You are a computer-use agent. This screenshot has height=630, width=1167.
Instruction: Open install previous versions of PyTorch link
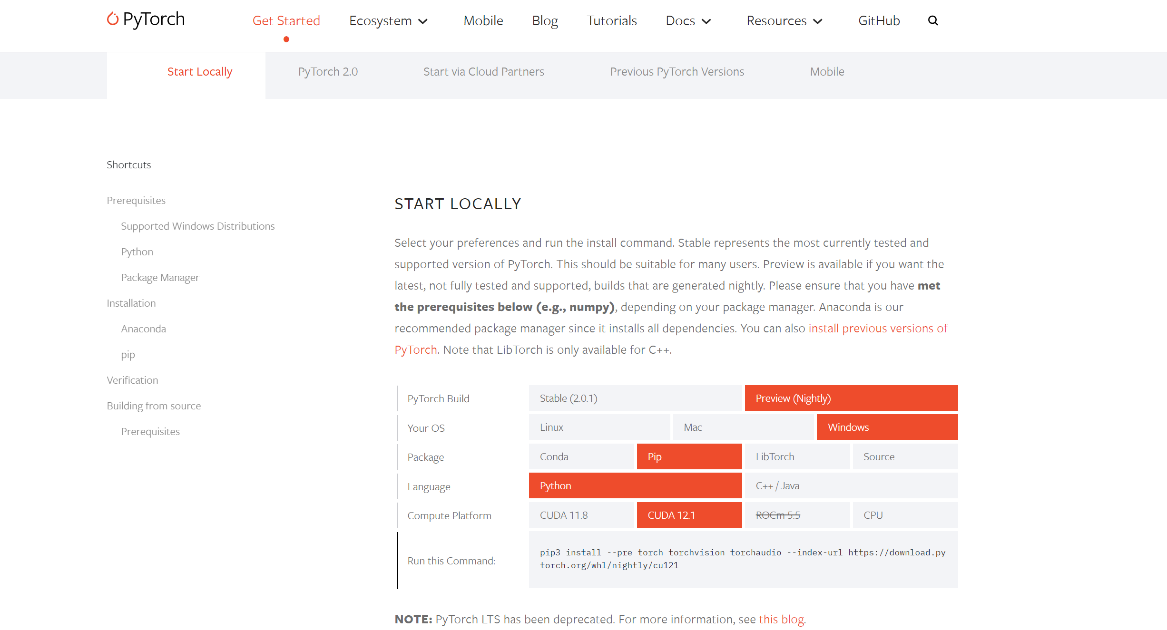(878, 329)
